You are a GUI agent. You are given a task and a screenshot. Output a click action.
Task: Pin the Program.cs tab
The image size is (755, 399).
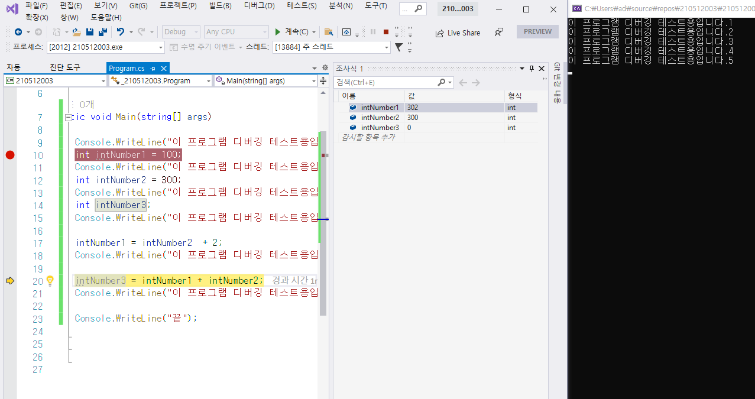[x=153, y=69]
